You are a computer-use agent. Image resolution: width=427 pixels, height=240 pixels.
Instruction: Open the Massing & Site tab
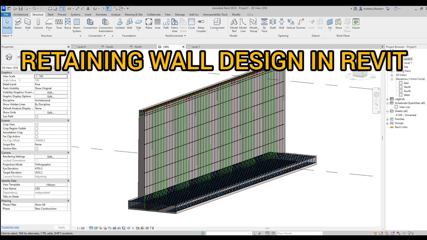pyautogui.click(x=133, y=15)
